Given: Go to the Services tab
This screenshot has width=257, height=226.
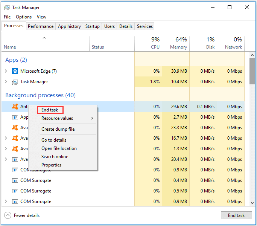Looking at the screenshot, I should 145,26.
